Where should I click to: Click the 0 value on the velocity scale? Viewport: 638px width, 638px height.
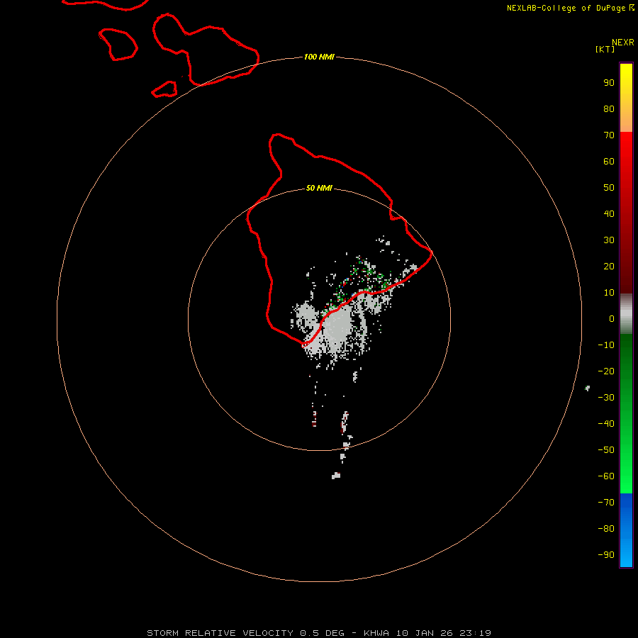[612, 319]
